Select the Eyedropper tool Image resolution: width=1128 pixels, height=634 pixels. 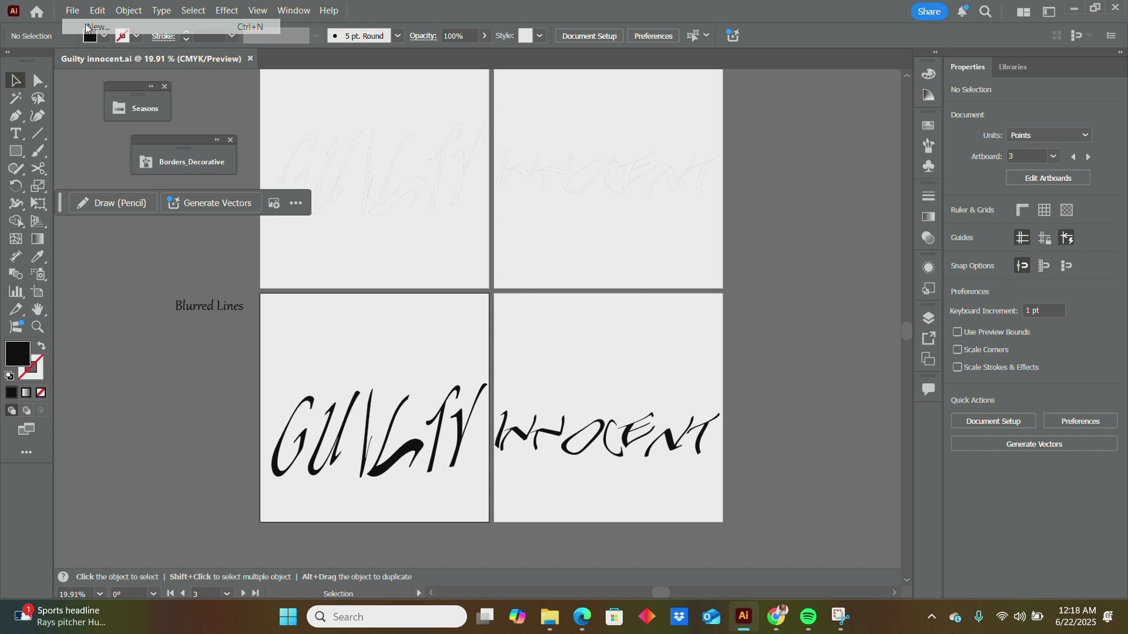point(38,257)
